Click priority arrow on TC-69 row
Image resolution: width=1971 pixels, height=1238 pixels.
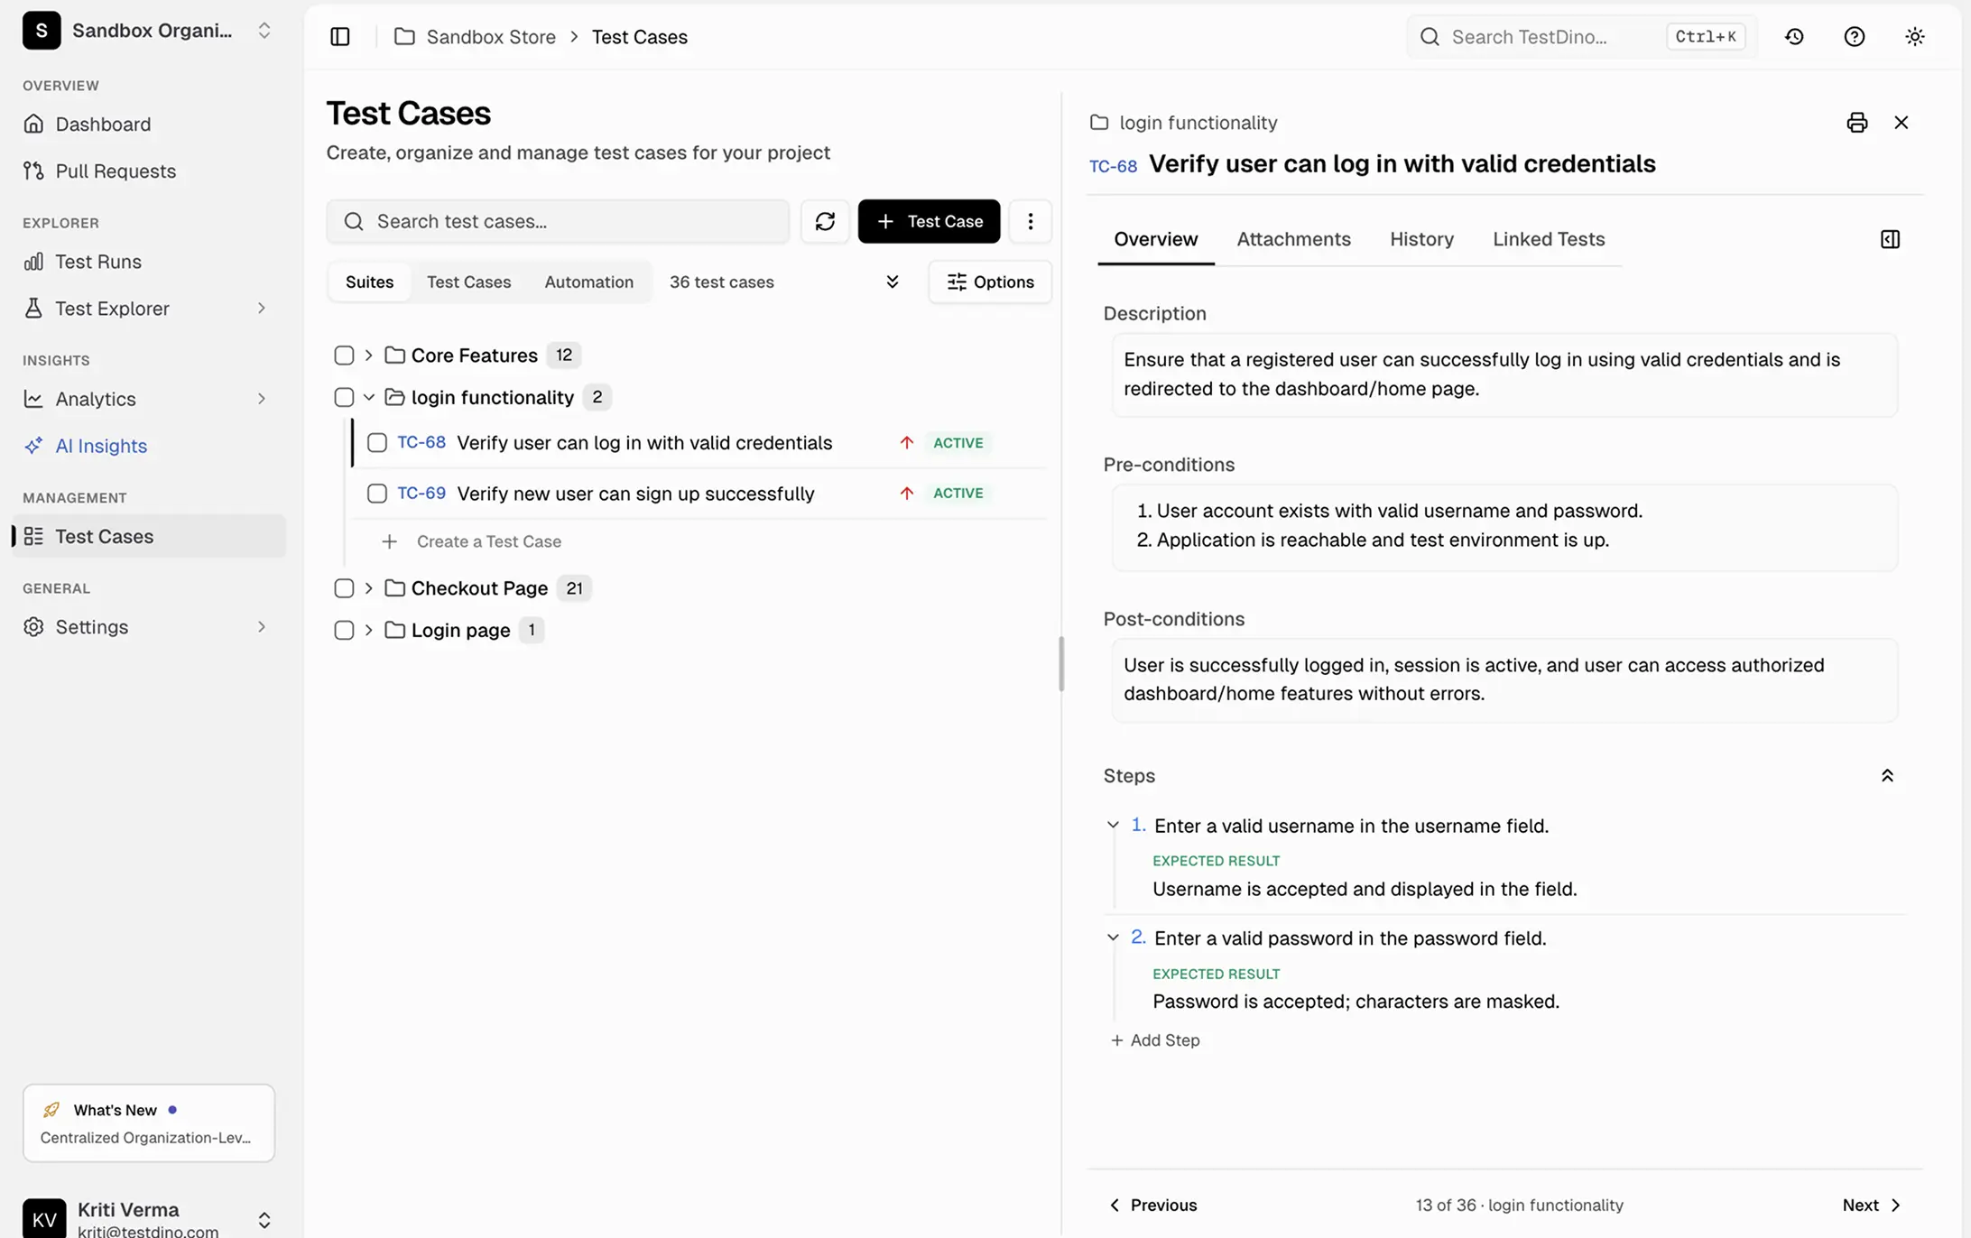point(906,494)
